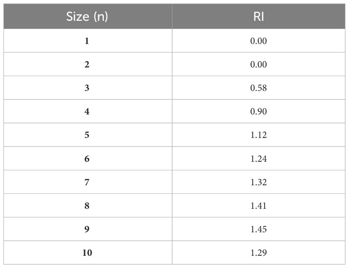
Task: Select the size cell showing 2
Action: point(87,65)
